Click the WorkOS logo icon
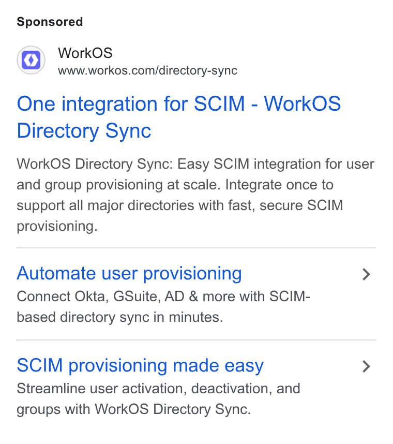Screen dimensions: 393x444 coord(31,60)
